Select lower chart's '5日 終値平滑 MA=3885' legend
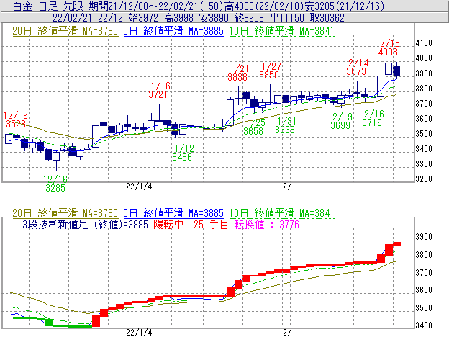 [173, 213]
